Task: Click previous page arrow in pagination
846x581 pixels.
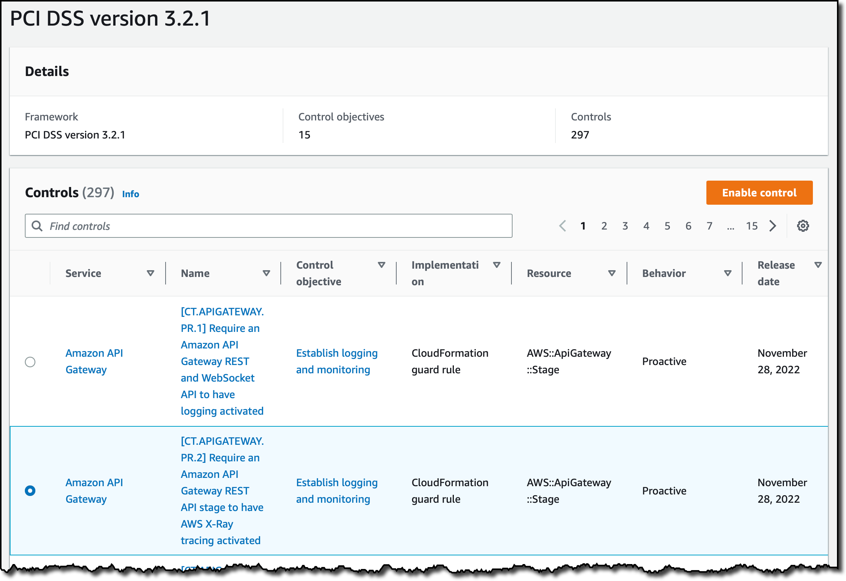Action: [x=563, y=226]
